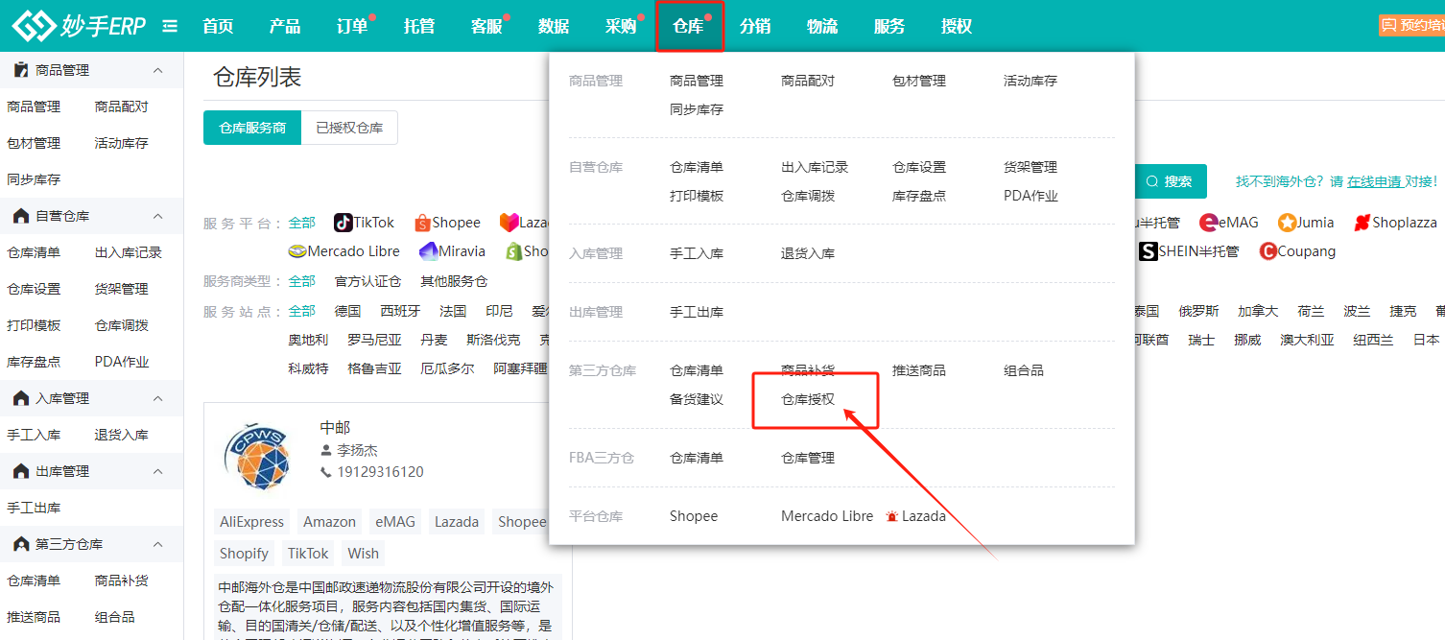Filter service platform by Jumia
This screenshot has width=1445, height=640.
1306,223
